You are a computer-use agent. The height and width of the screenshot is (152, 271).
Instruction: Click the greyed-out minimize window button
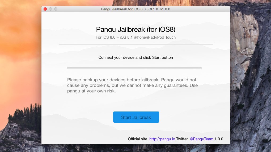pos(50,9)
